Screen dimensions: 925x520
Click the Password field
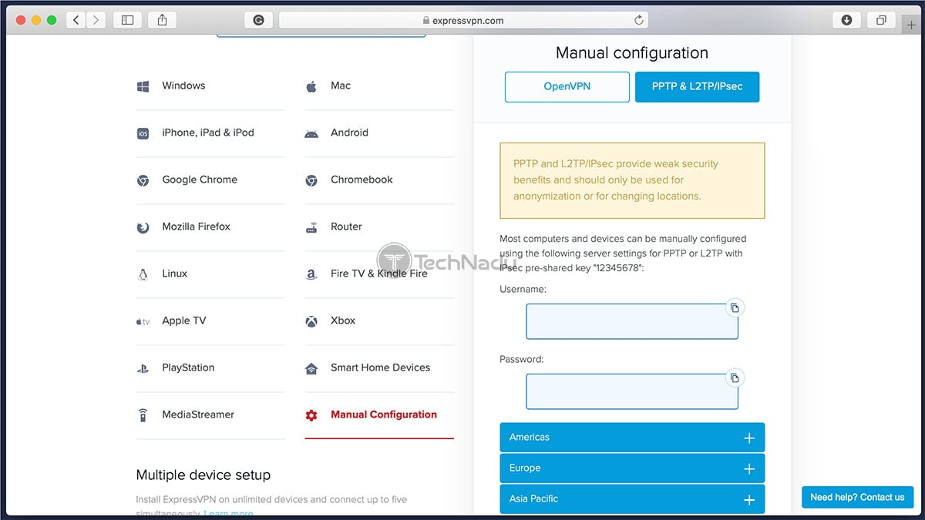[x=632, y=391]
